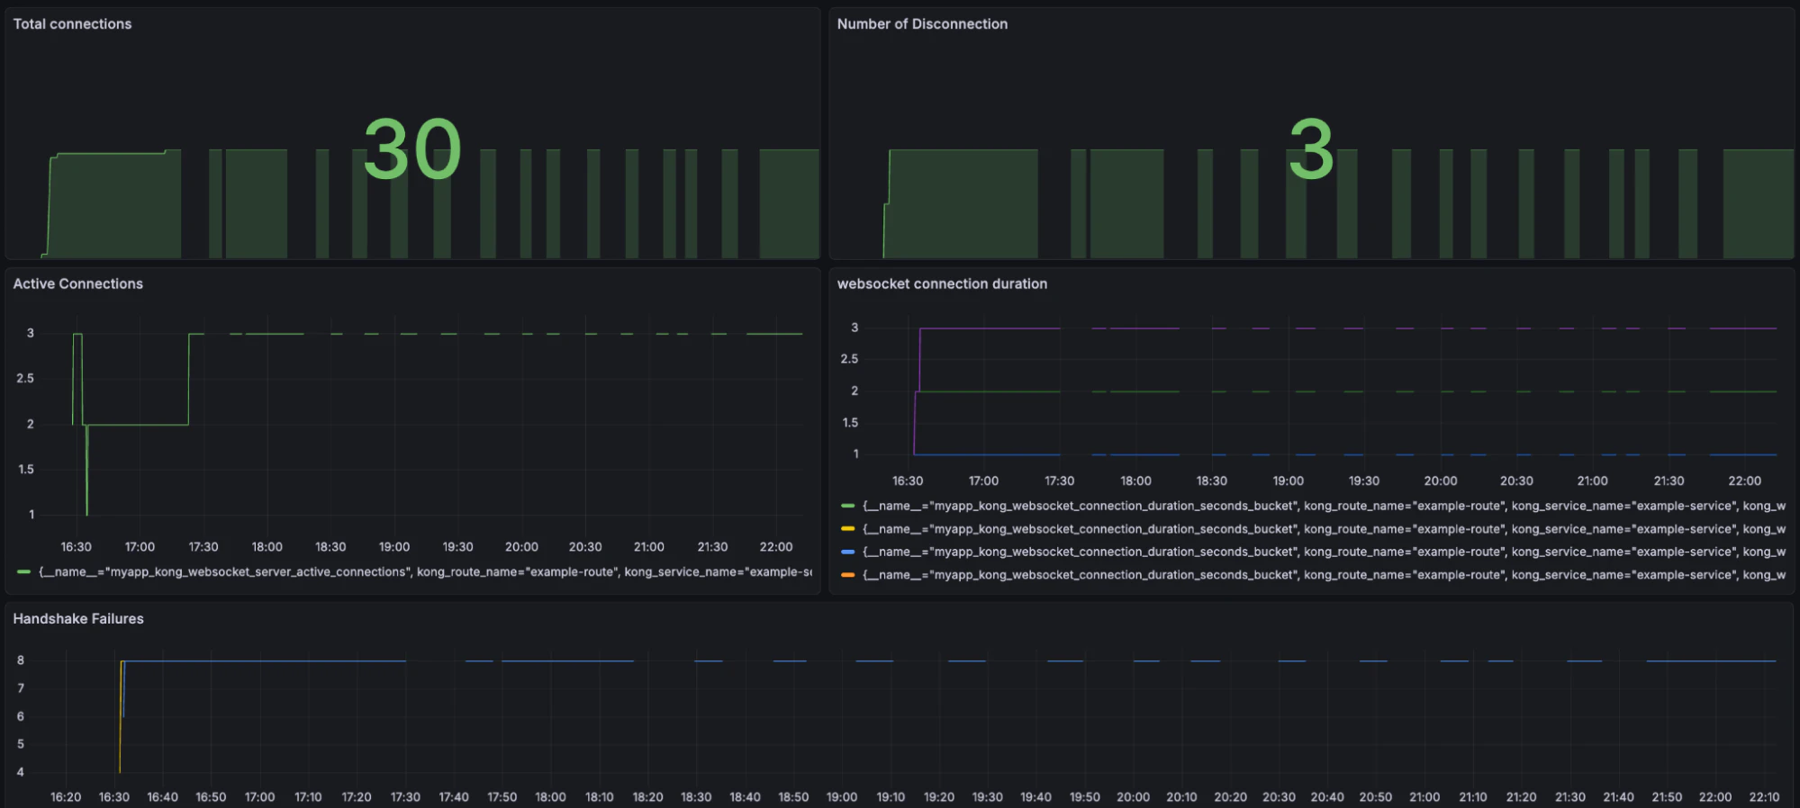This screenshot has height=808, width=1800.
Task: Click the blue swatch in websocket duration legend
Action: click(x=847, y=552)
